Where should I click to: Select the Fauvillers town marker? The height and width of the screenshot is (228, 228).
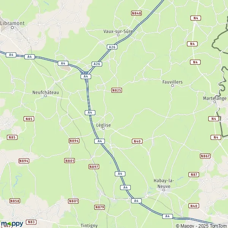coord(173,85)
